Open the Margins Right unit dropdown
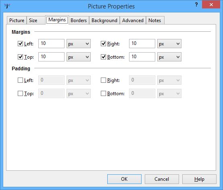 point(169,44)
